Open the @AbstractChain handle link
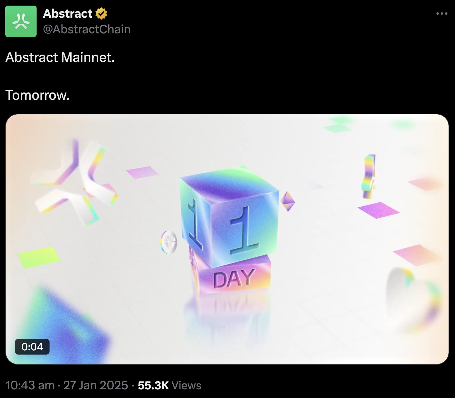This screenshot has height=398, width=455. 87,29
